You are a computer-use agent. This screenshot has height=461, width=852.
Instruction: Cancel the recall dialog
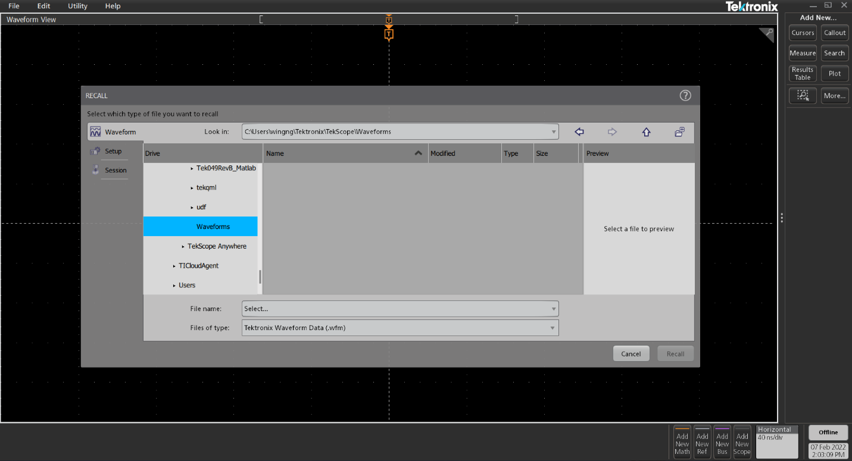pyautogui.click(x=631, y=353)
